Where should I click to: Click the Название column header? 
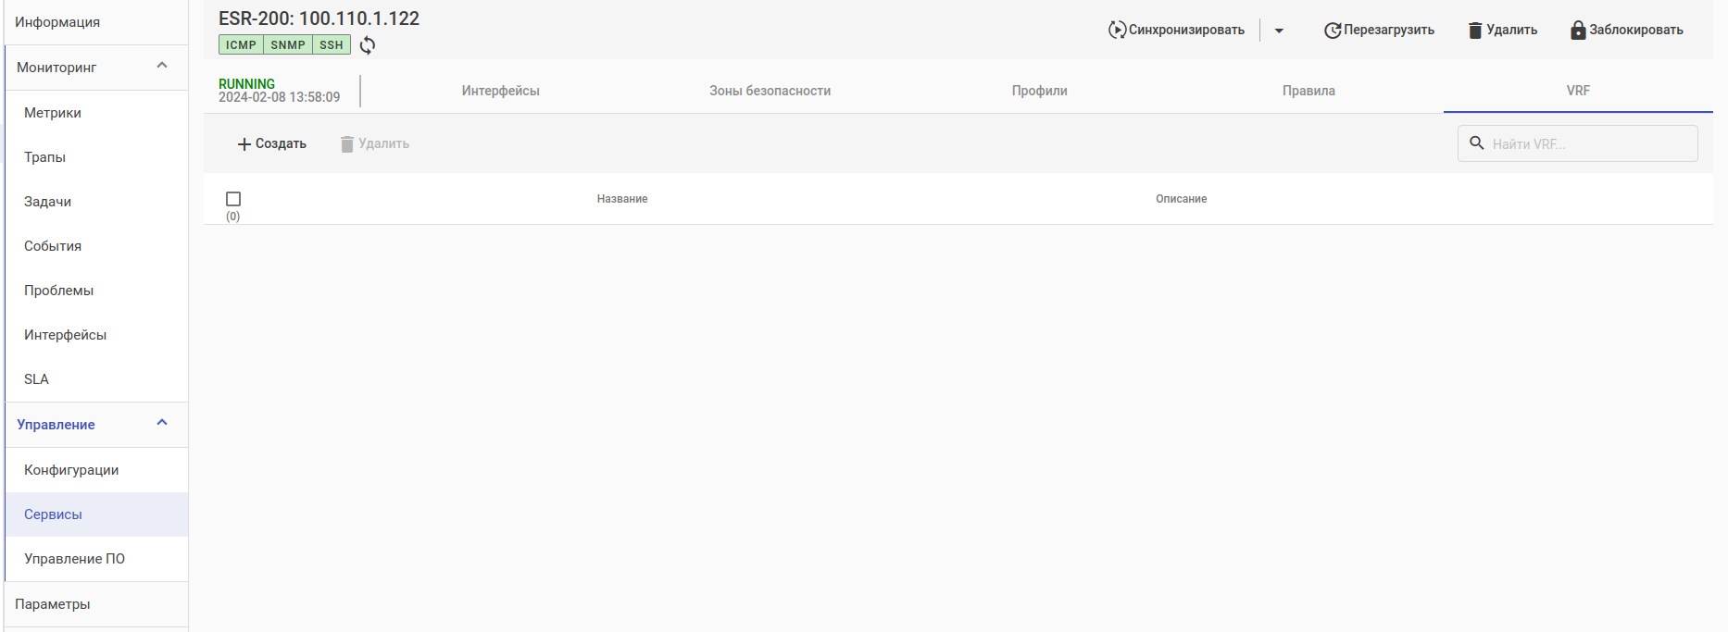[x=622, y=199]
